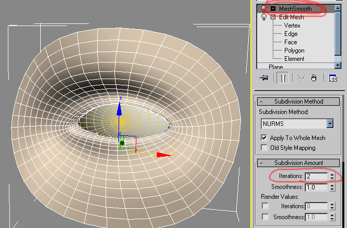Select the MeshSmooth modifier in stack
This screenshot has height=228, width=347.
295,9
